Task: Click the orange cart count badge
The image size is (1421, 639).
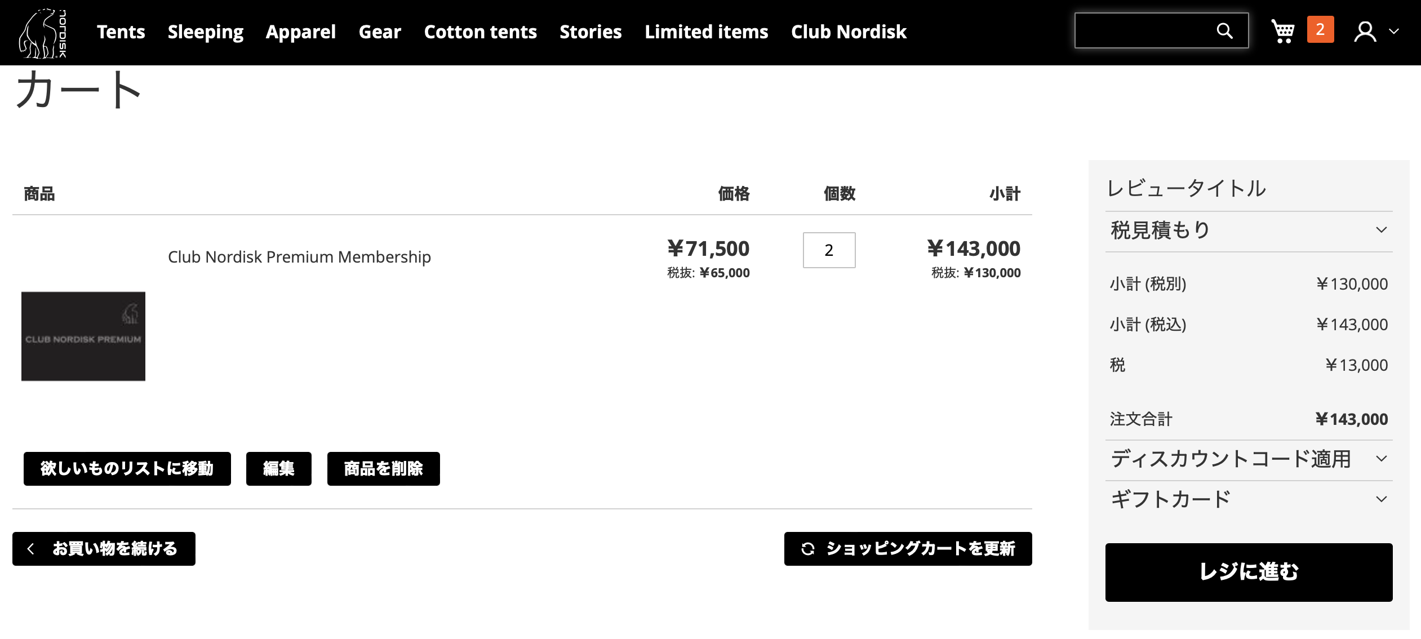Action: 1320,30
